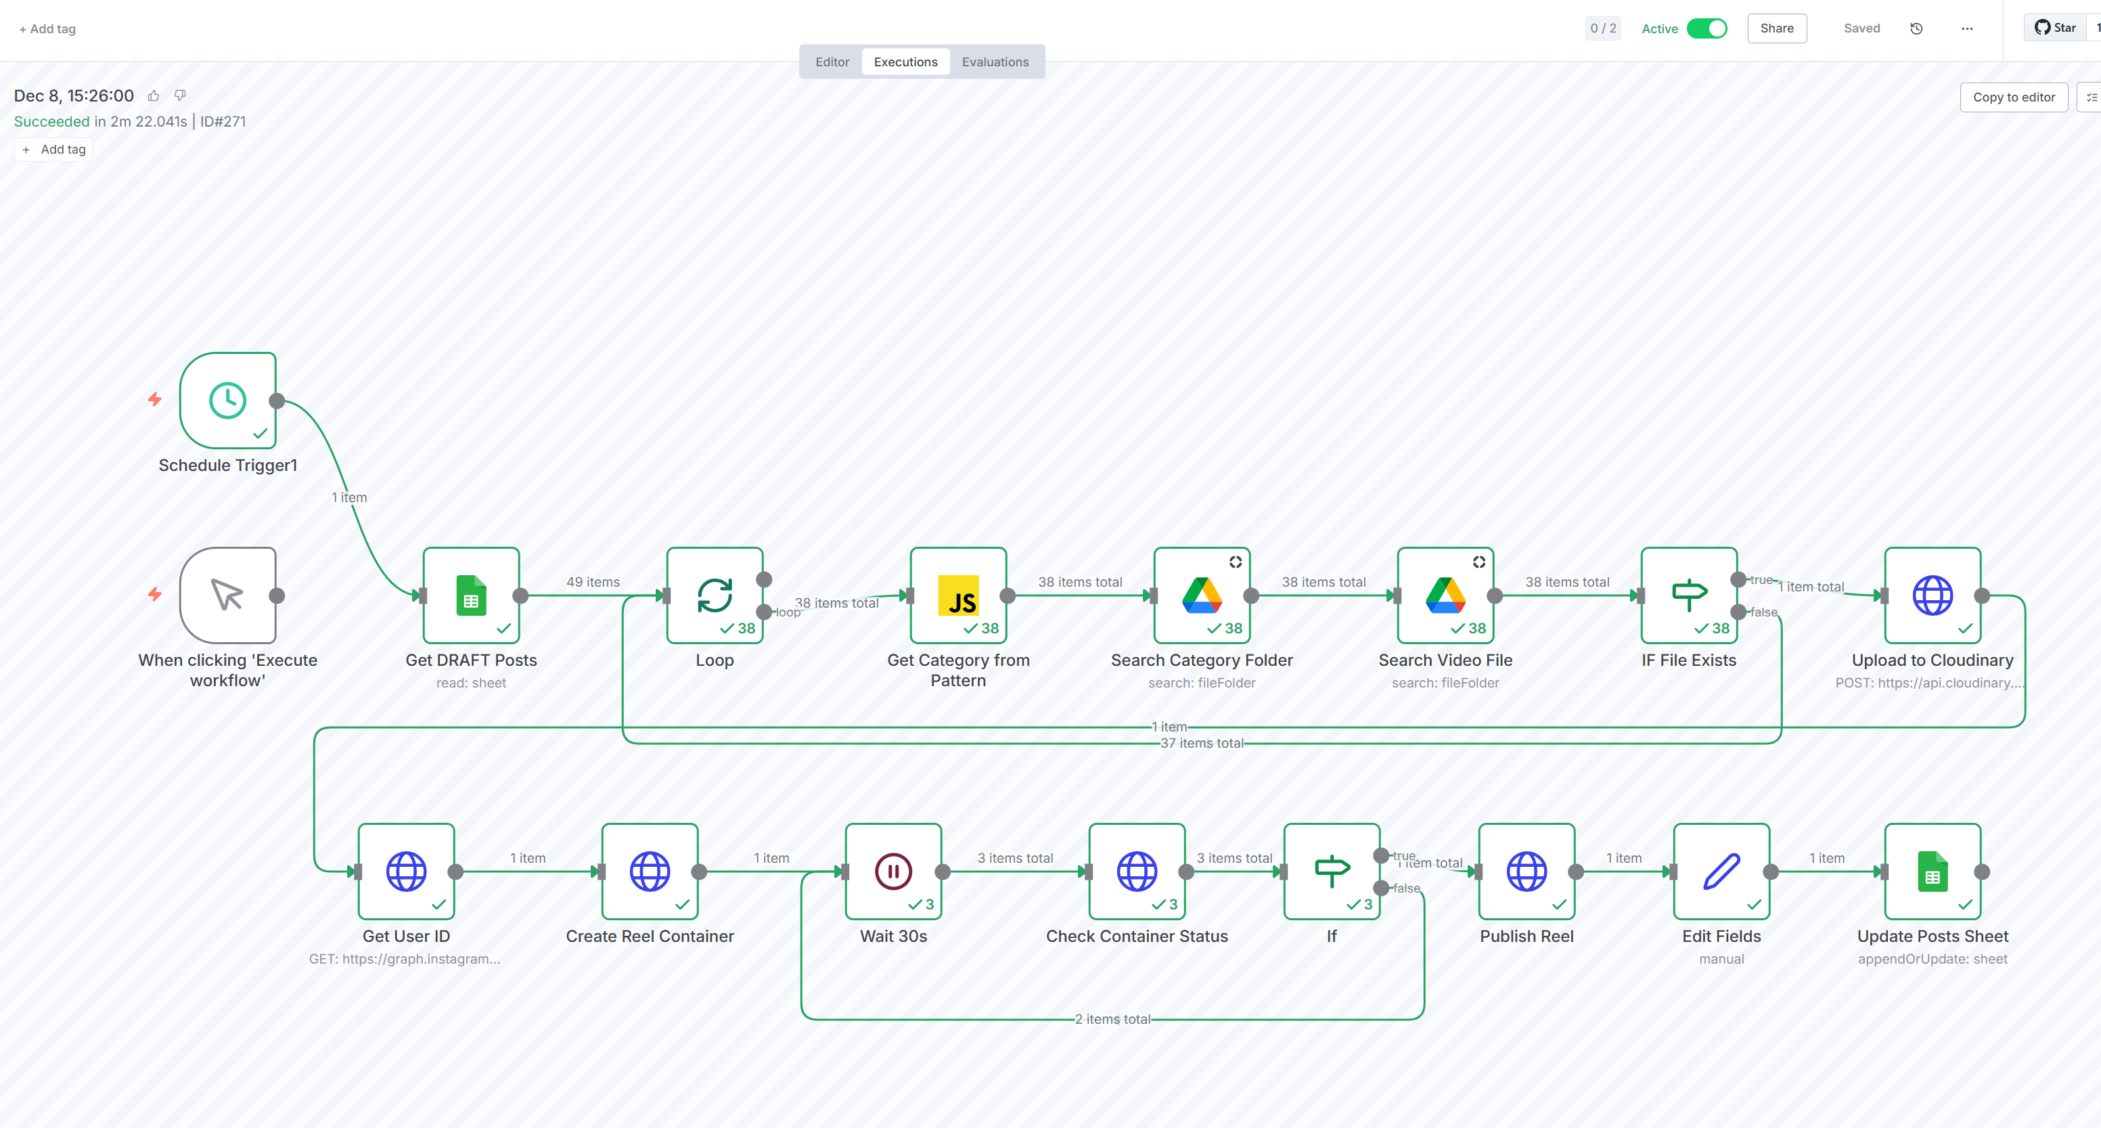The width and height of the screenshot is (2101, 1128).
Task: Select the Search Category Folder Drive node
Action: click(x=1201, y=595)
